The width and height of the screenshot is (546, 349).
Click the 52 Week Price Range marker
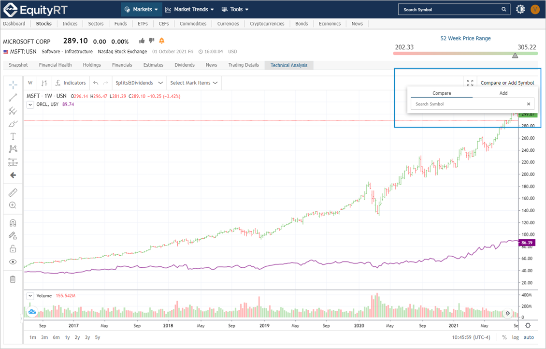click(x=515, y=56)
